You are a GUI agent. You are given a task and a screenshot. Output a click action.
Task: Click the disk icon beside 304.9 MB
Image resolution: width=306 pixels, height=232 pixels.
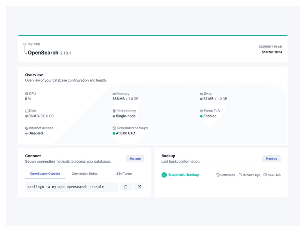point(265,175)
